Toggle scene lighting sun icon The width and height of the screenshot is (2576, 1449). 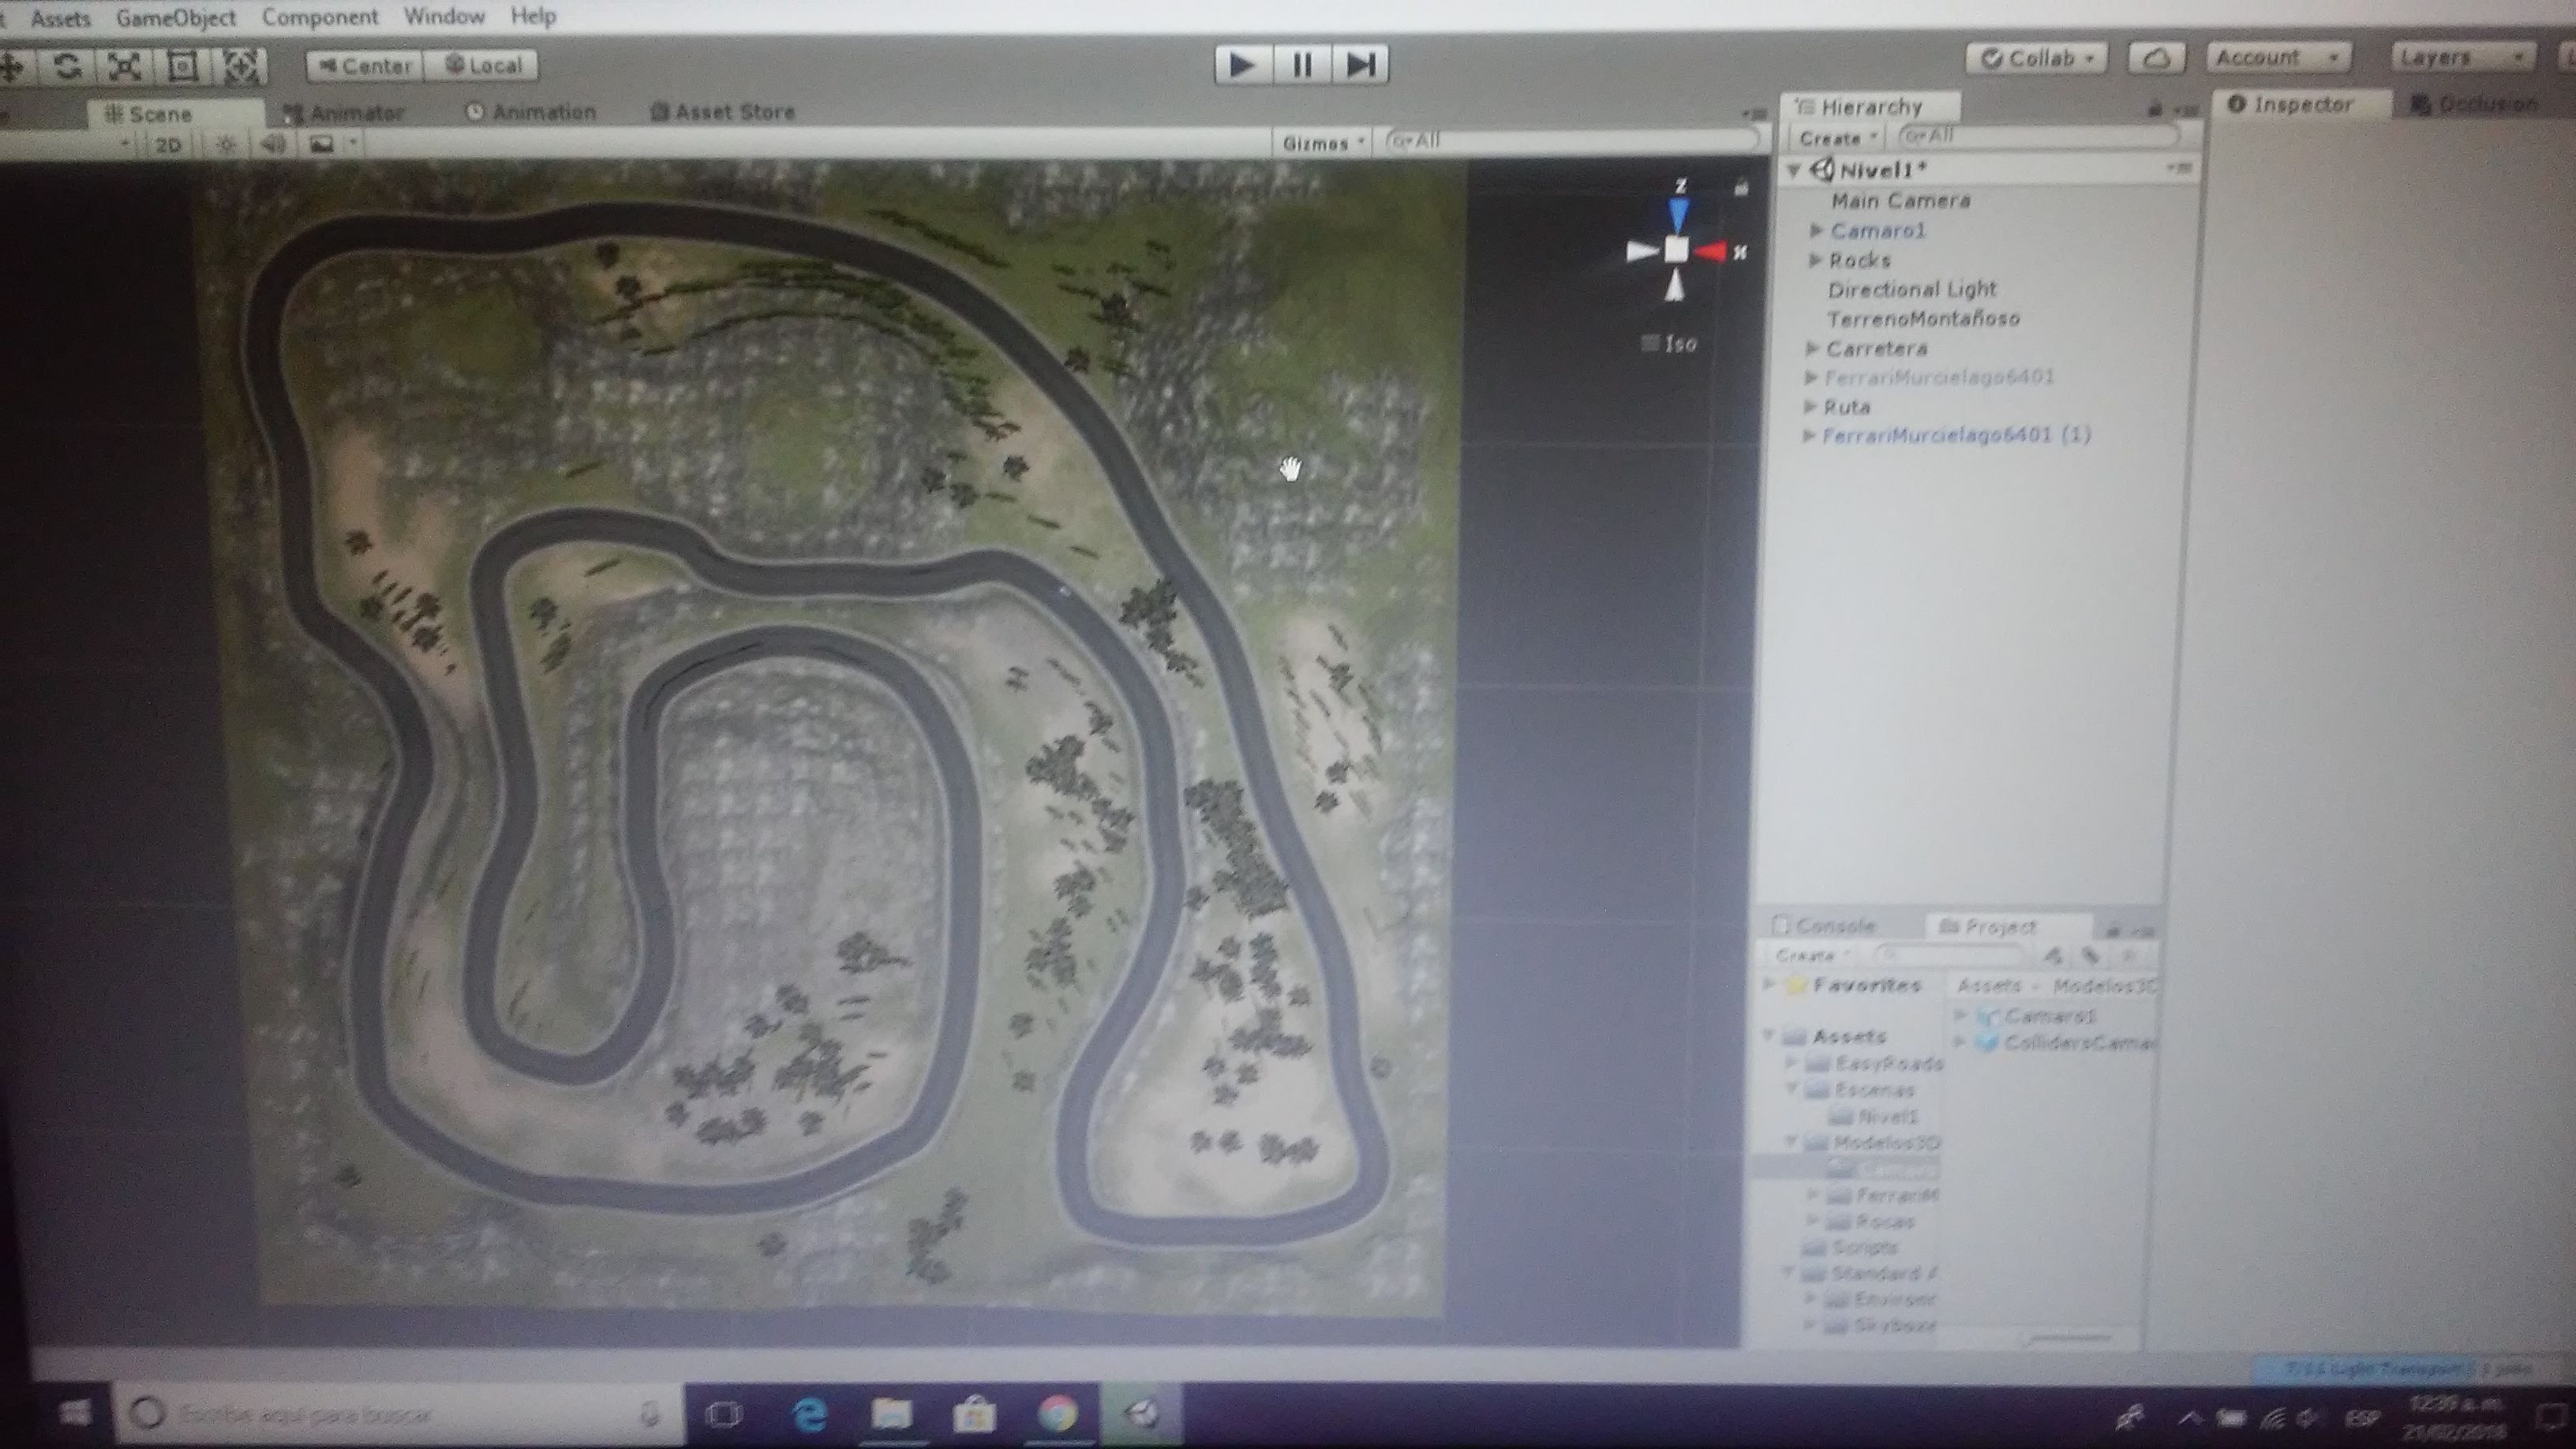tap(226, 145)
